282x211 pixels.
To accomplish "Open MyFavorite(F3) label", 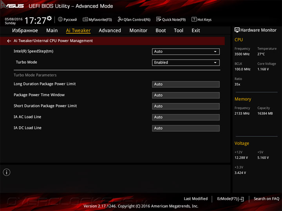I will [100, 20].
